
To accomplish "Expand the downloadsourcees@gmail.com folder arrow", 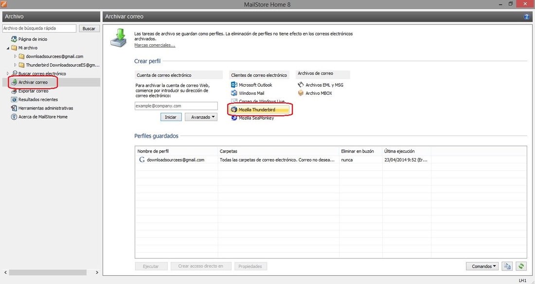I will click(16, 56).
